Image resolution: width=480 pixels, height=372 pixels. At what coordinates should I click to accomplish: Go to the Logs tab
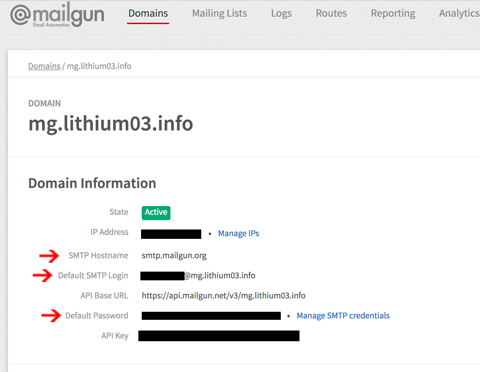(281, 13)
